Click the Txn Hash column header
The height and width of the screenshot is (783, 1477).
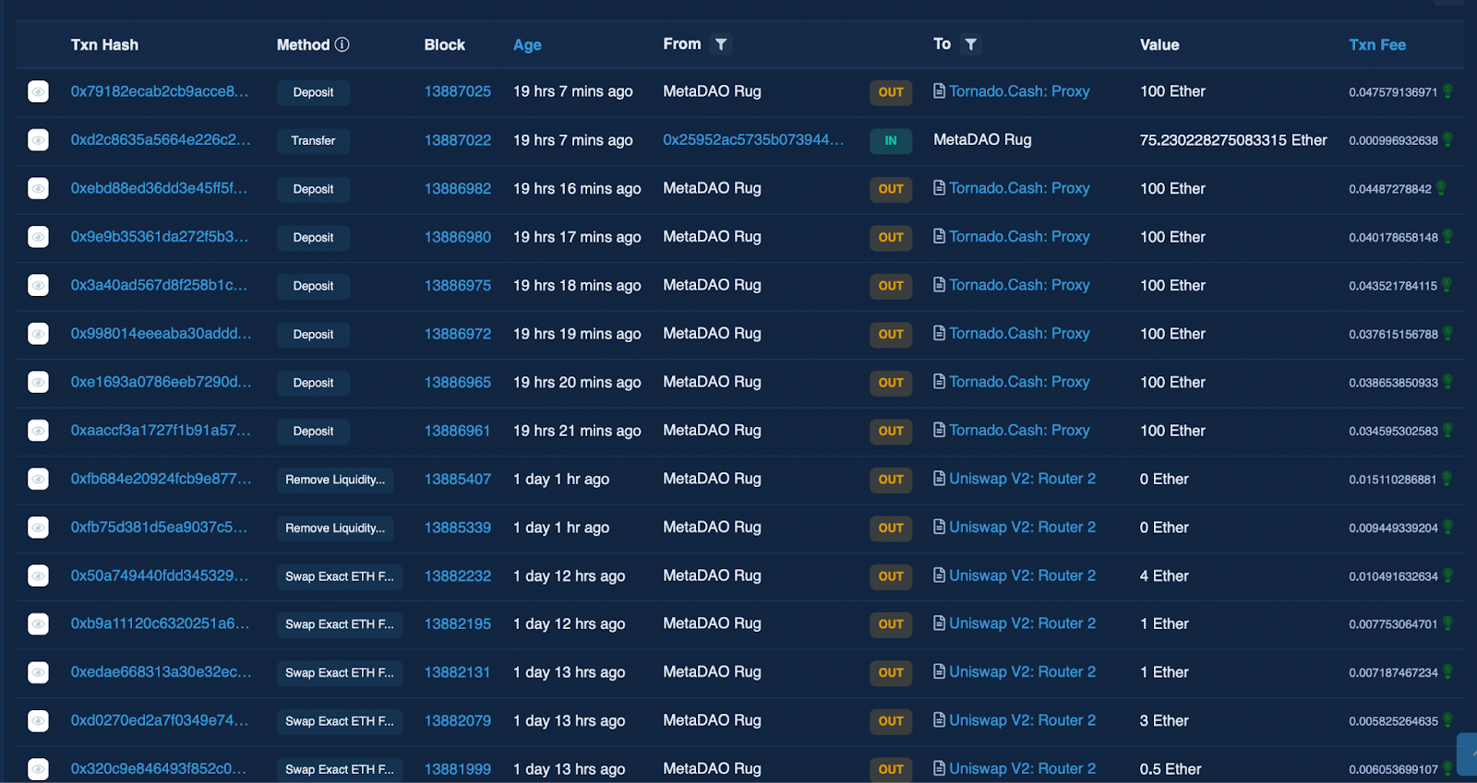click(104, 45)
